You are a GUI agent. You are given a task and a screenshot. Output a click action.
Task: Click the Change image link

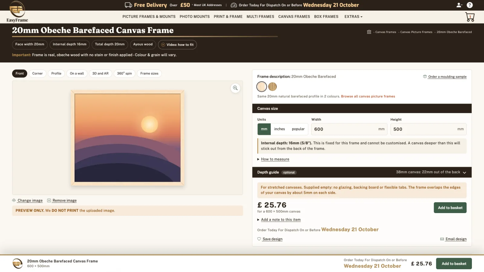pyautogui.click(x=30, y=201)
